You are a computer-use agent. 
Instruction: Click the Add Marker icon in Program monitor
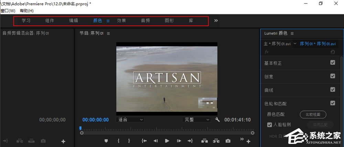106,141
